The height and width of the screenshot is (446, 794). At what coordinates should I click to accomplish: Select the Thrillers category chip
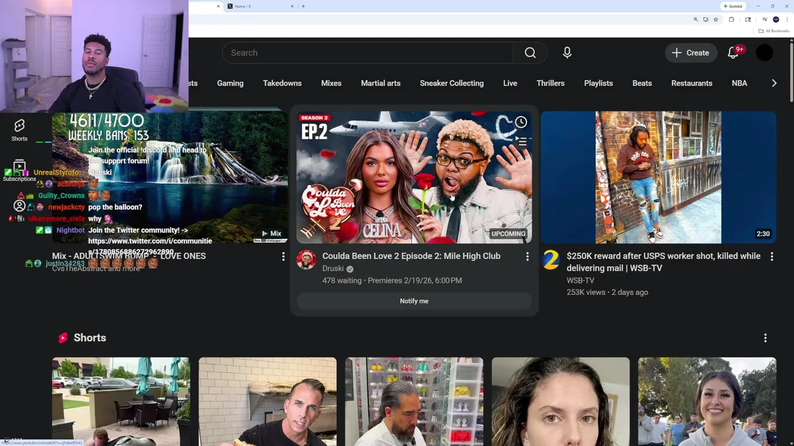pyautogui.click(x=551, y=83)
